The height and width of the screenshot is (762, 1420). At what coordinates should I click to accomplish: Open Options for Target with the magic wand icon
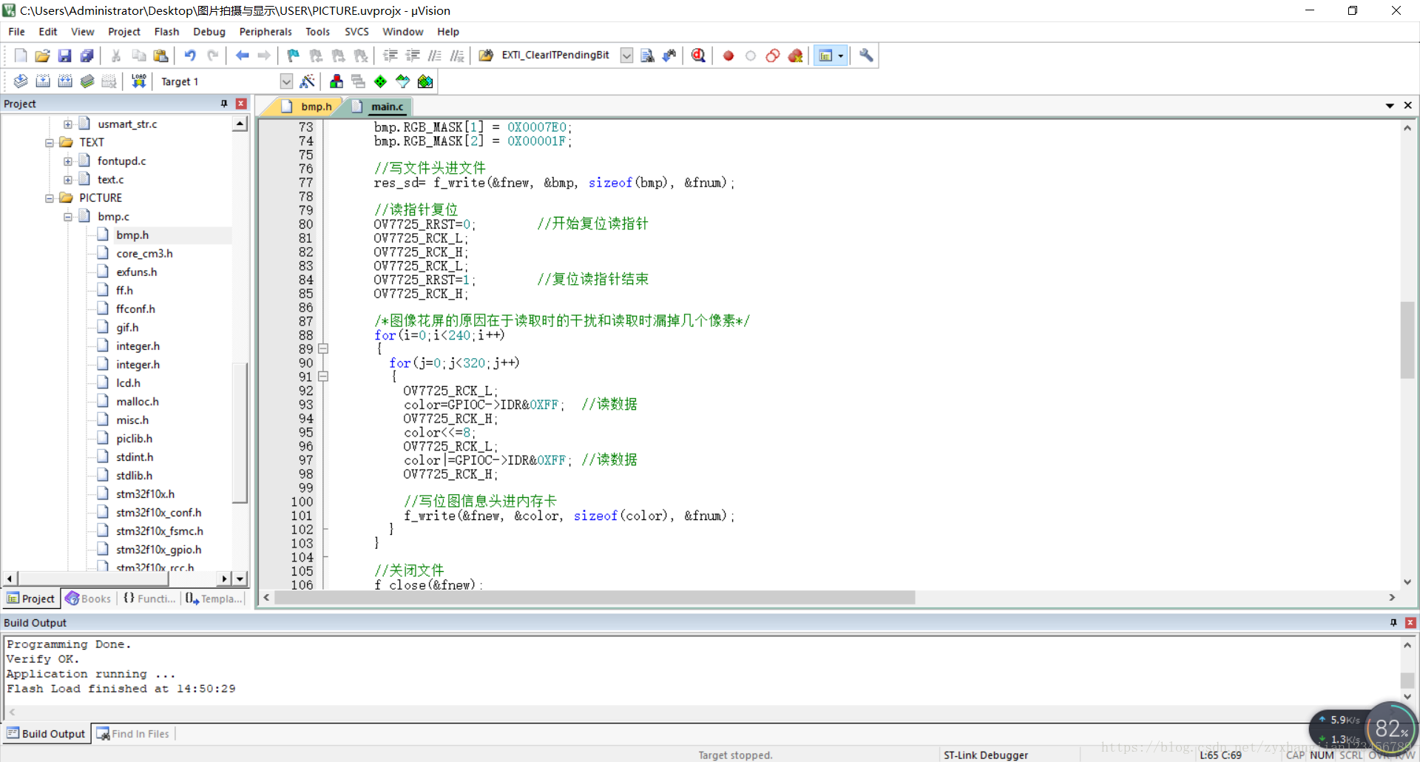(x=308, y=81)
